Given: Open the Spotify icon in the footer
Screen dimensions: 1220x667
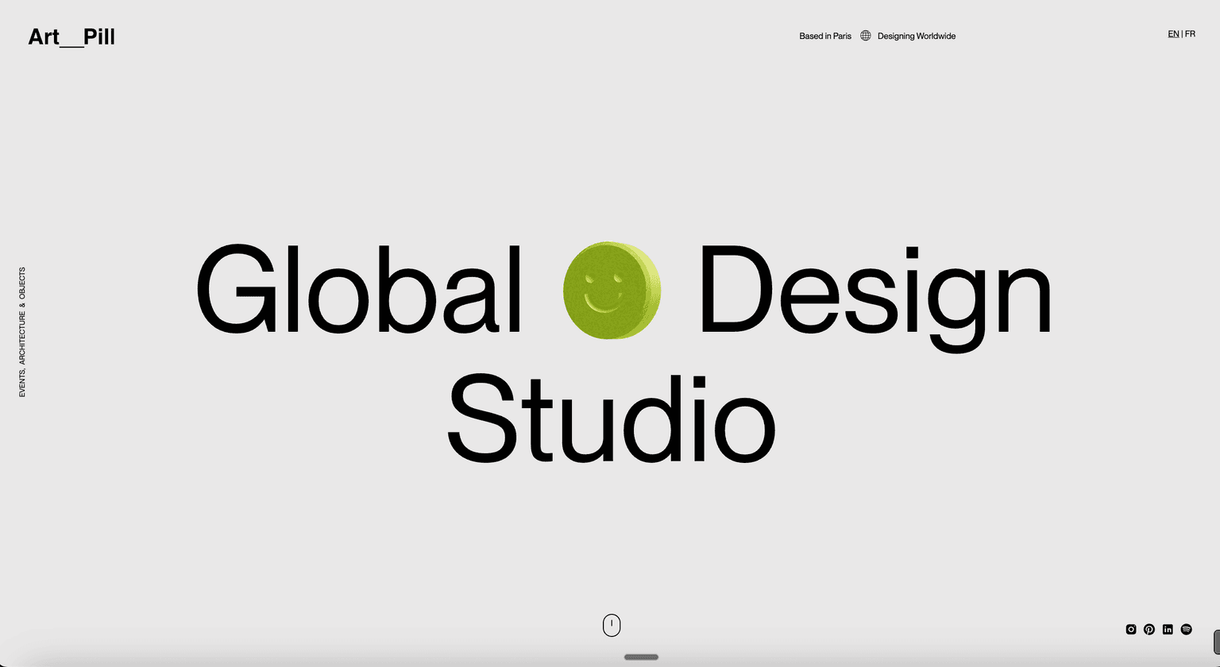Looking at the screenshot, I should tap(1187, 629).
